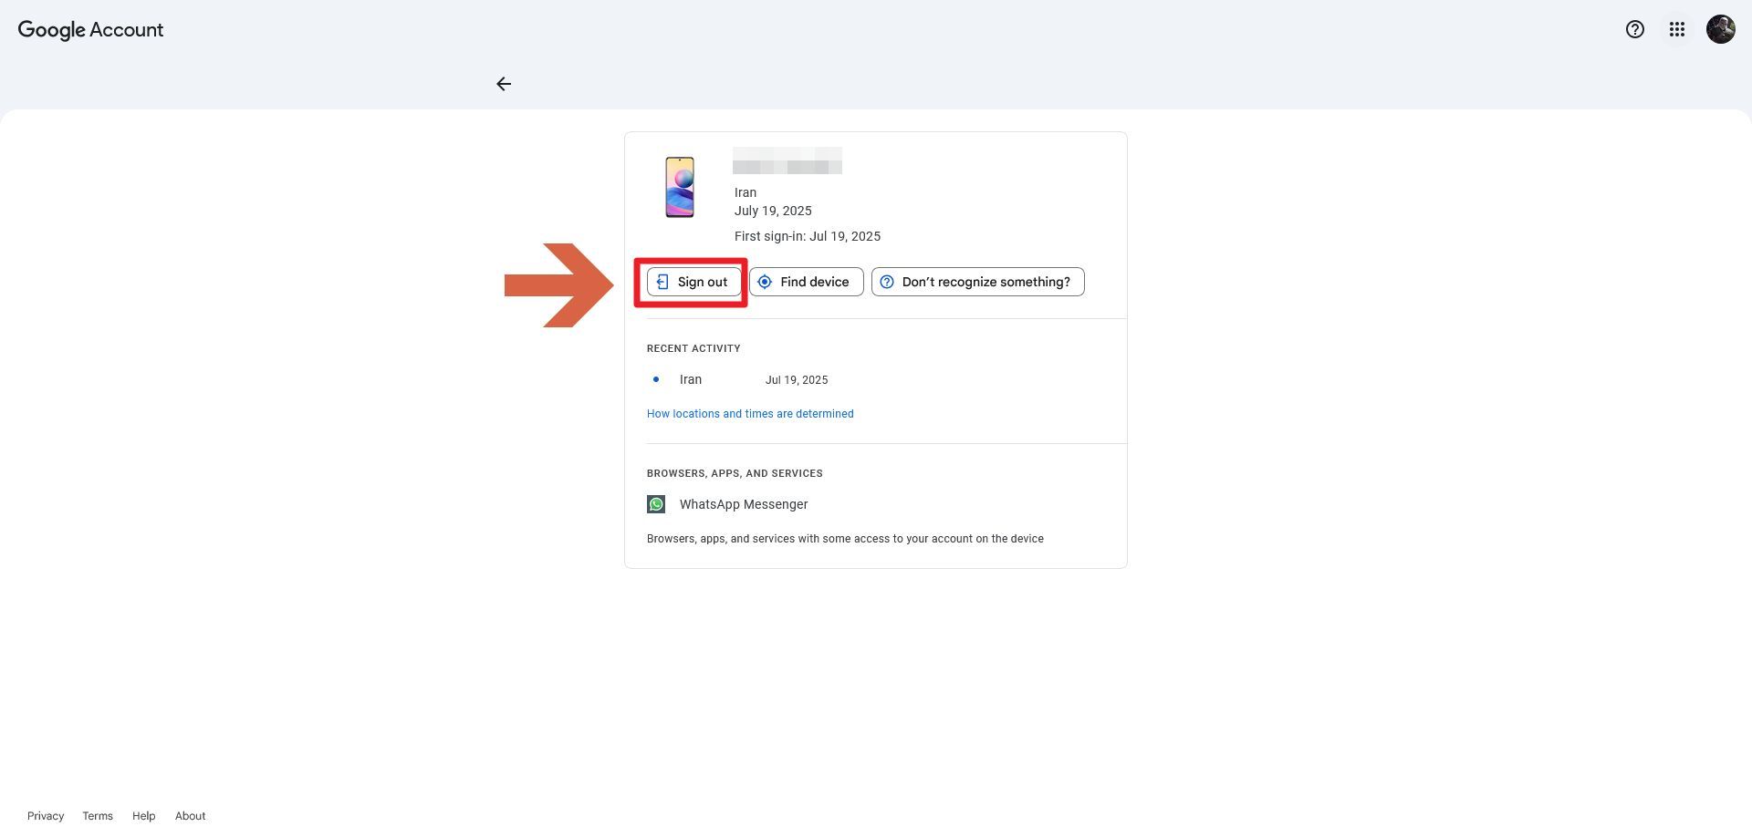
Task: Click the Find device button
Action: pos(806,282)
